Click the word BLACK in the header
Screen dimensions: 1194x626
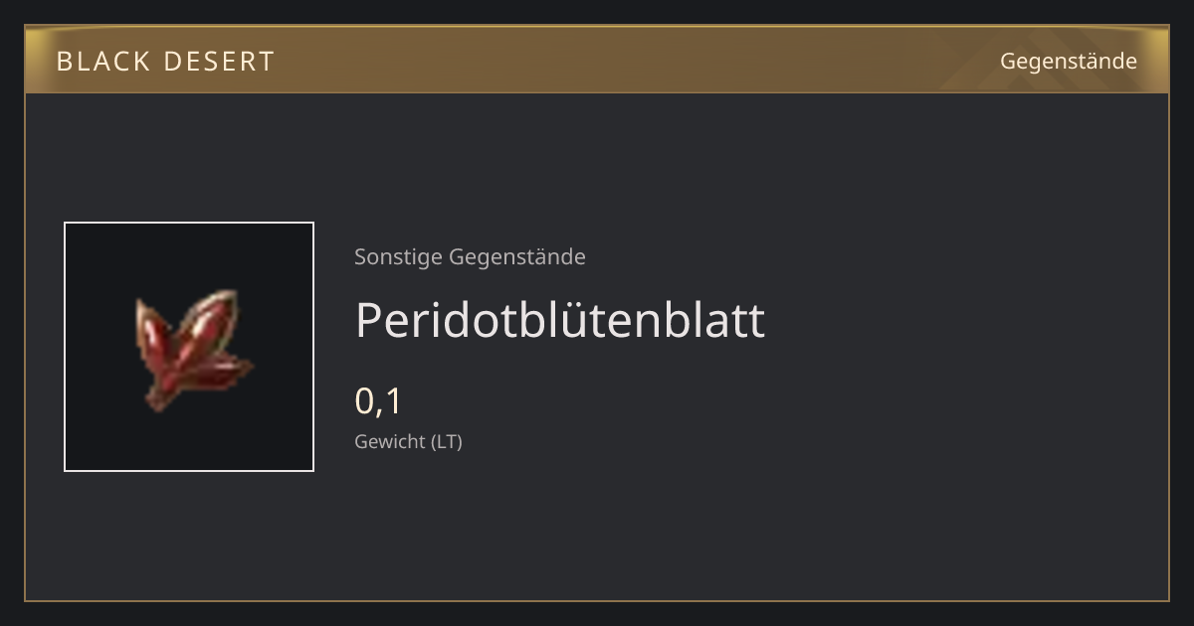tap(99, 62)
